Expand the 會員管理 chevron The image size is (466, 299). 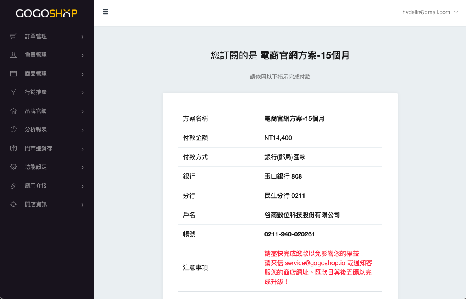tap(83, 55)
